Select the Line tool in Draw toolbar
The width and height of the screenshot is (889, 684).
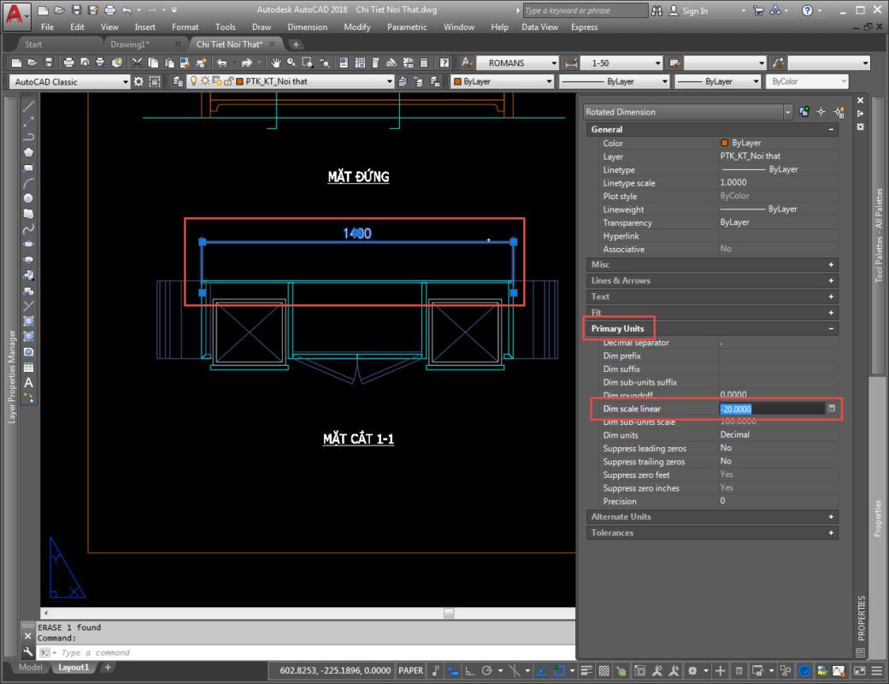pyautogui.click(x=28, y=106)
